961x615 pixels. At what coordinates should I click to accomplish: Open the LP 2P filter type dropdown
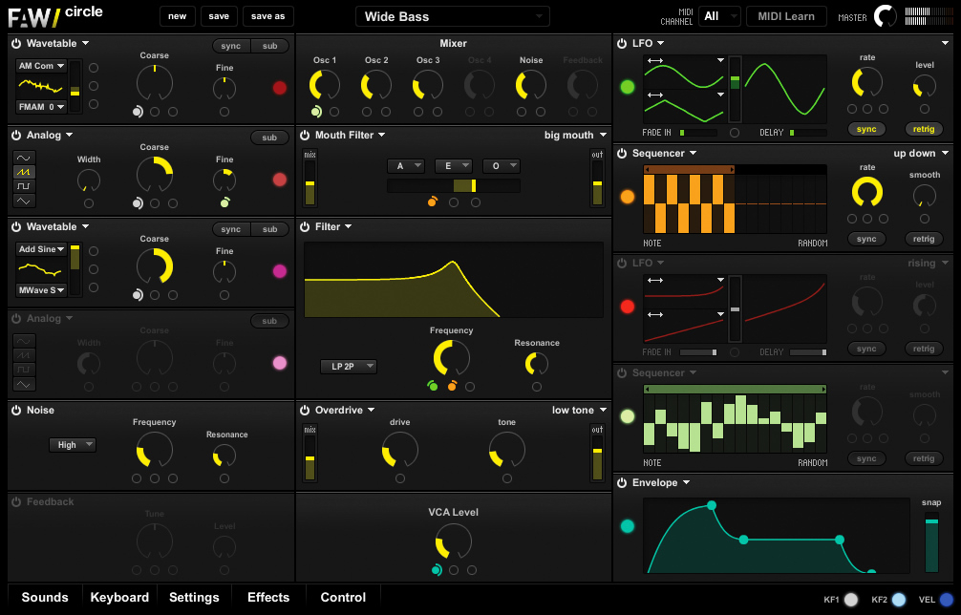pyautogui.click(x=349, y=367)
